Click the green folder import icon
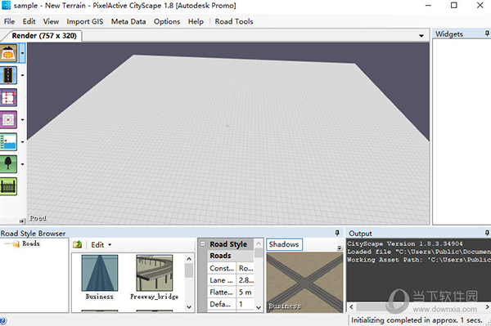 click(x=78, y=244)
